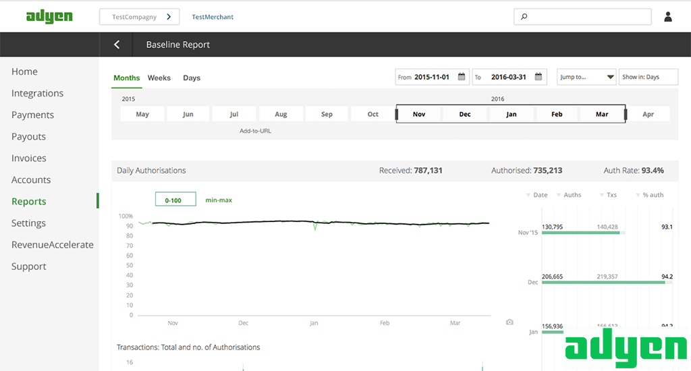The height and width of the screenshot is (371, 691).
Task: Open the From date calendar icon
Action: pos(462,77)
